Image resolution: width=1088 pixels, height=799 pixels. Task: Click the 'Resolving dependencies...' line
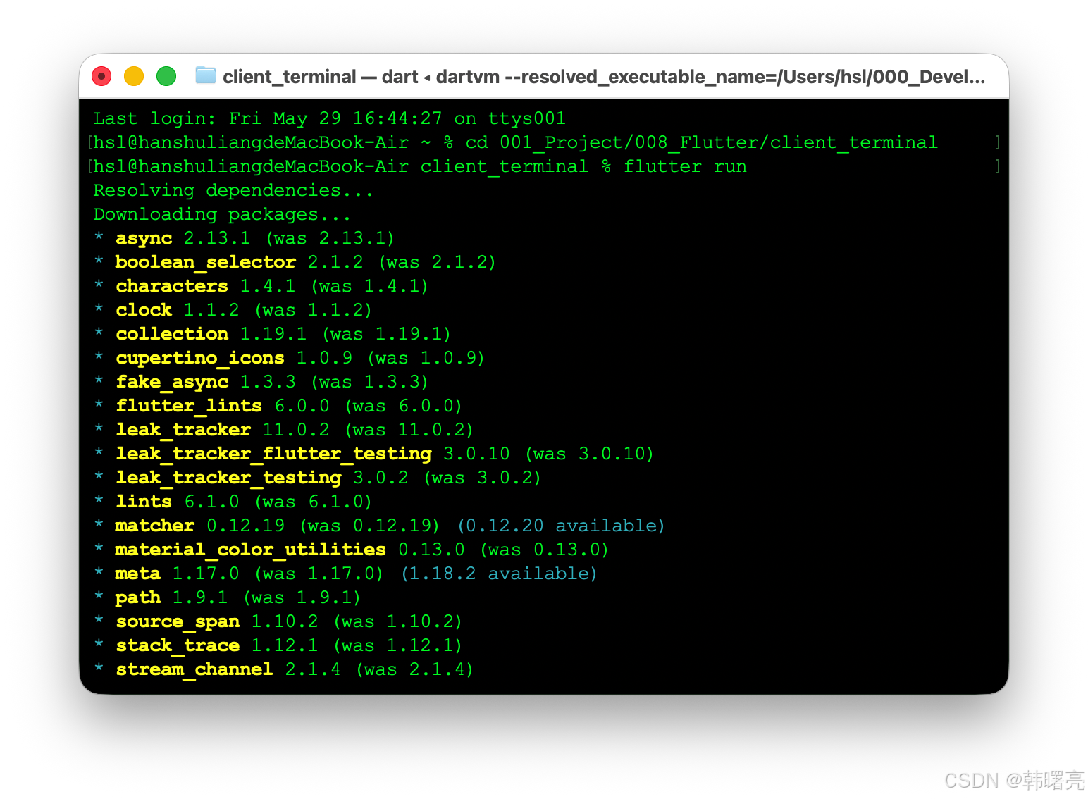pos(233,190)
